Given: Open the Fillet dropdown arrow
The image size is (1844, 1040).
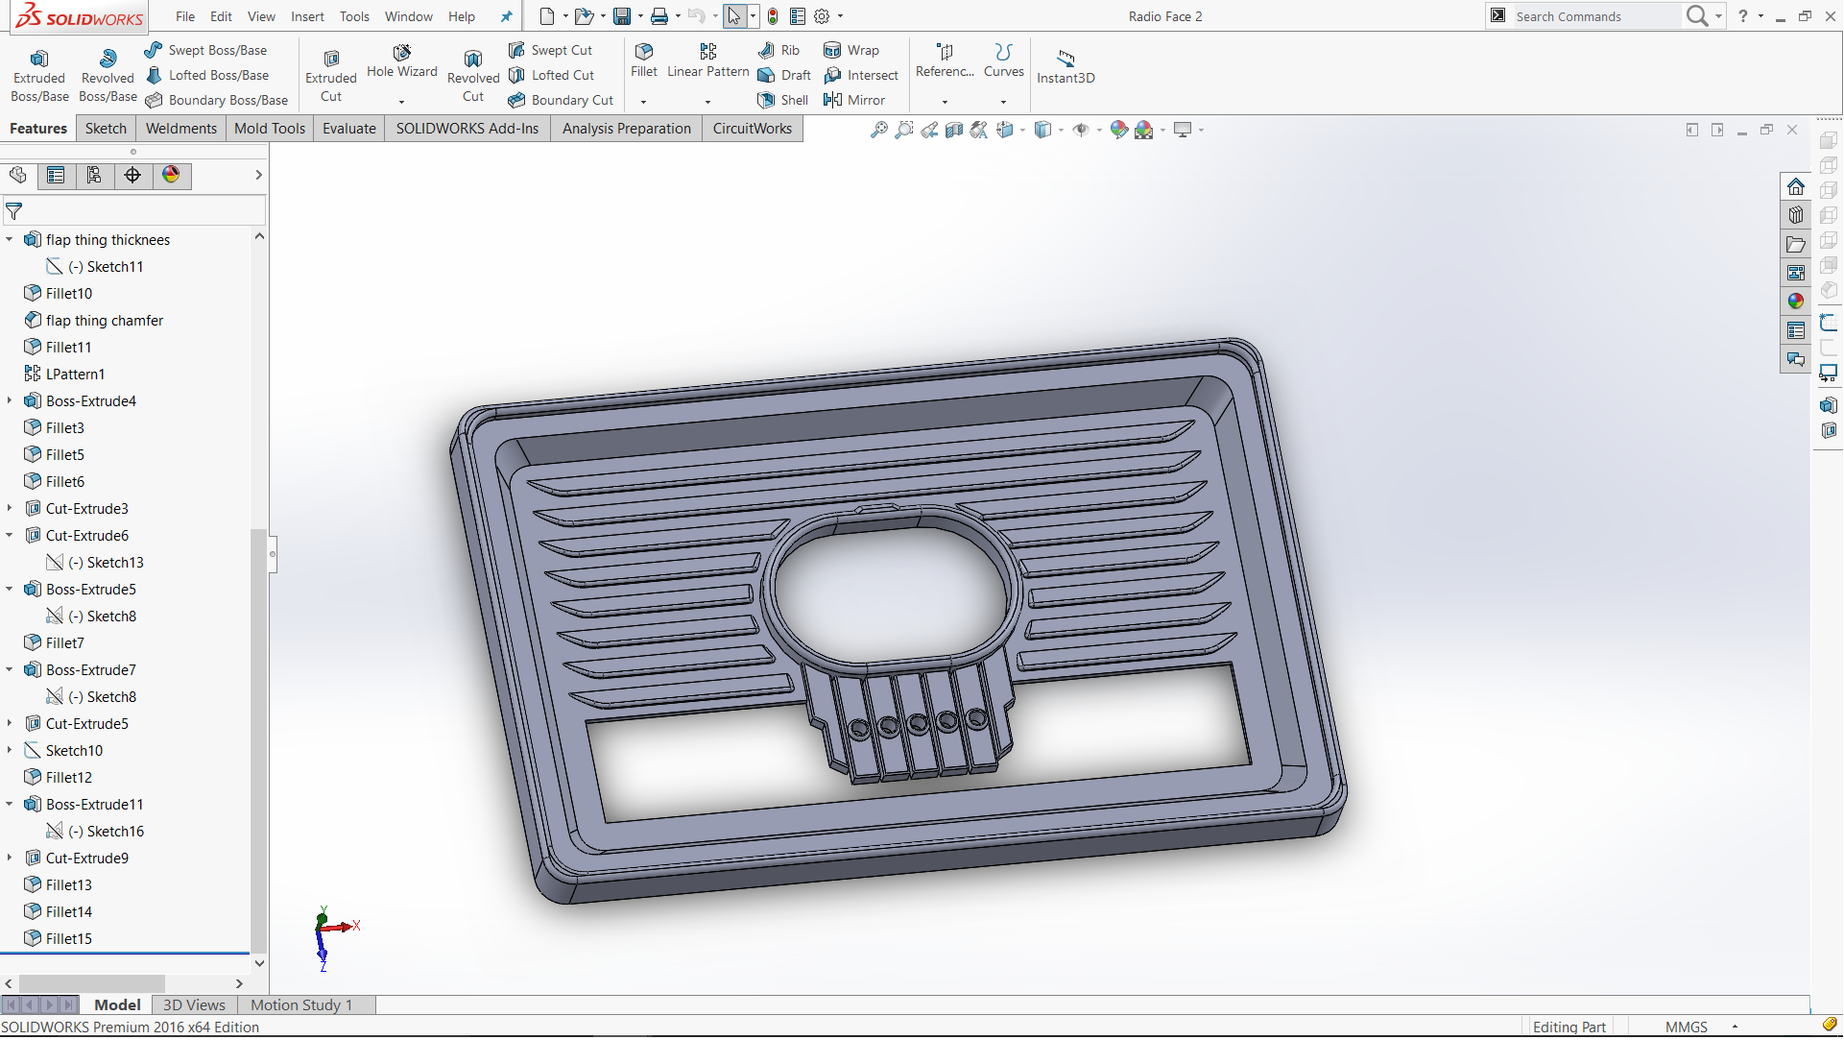Looking at the screenshot, I should 643,102.
